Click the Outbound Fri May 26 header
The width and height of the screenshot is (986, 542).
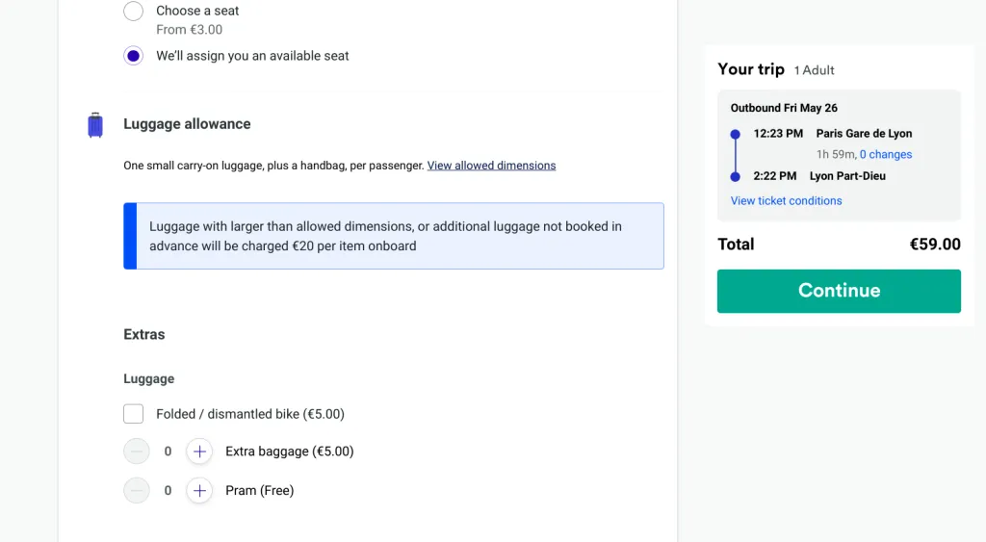tap(784, 108)
